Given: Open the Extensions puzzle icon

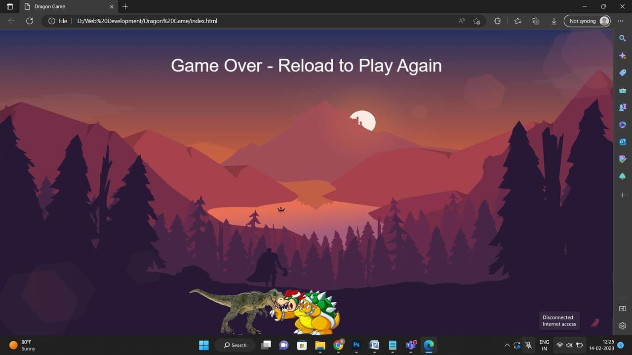Looking at the screenshot, I should 497,21.
